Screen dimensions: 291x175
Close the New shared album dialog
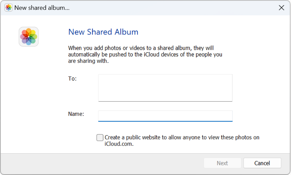pos(281,8)
